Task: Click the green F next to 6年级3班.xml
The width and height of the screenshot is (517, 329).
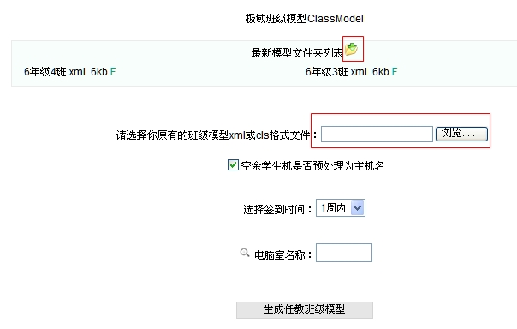Action: [395, 72]
